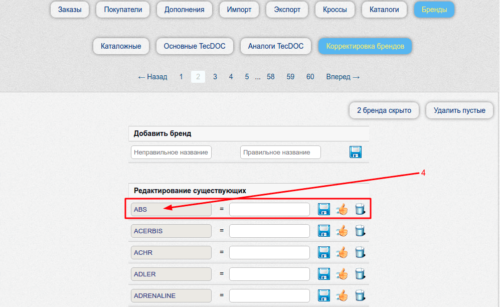Click the ADLER brand name field
500x307 pixels.
click(x=171, y=274)
